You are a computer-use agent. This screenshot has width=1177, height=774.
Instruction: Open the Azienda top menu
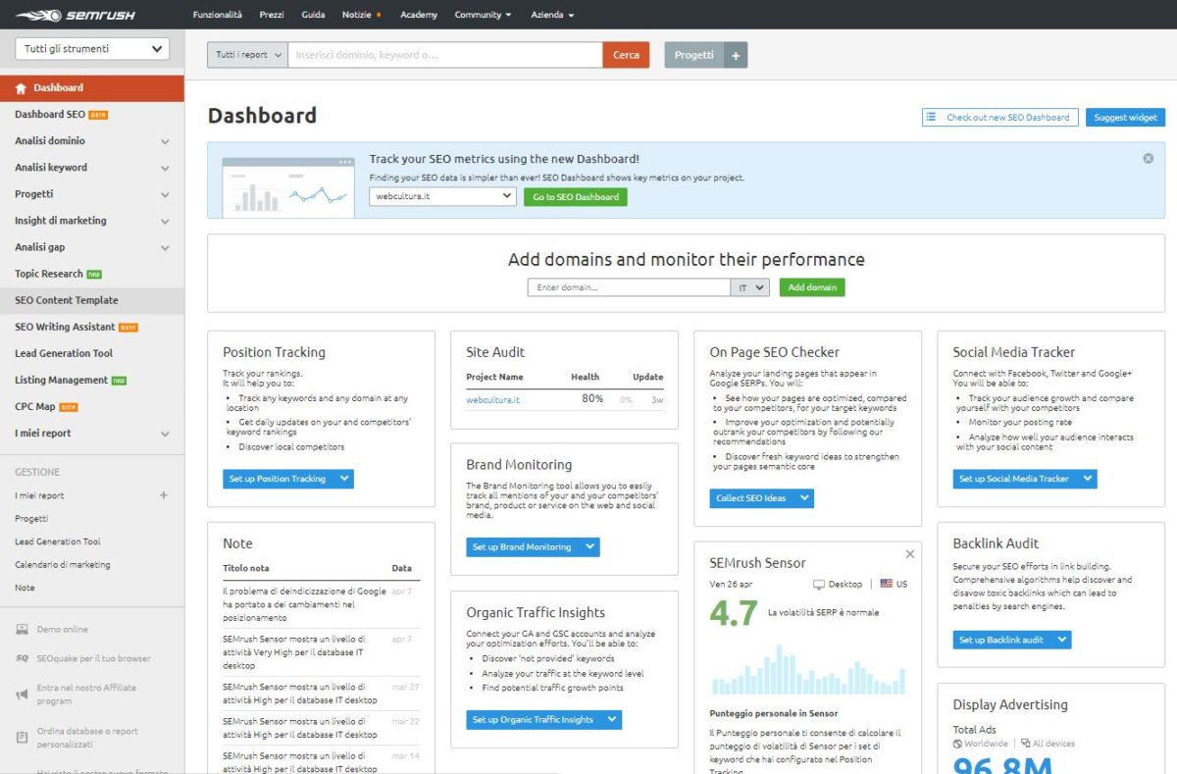[552, 15]
